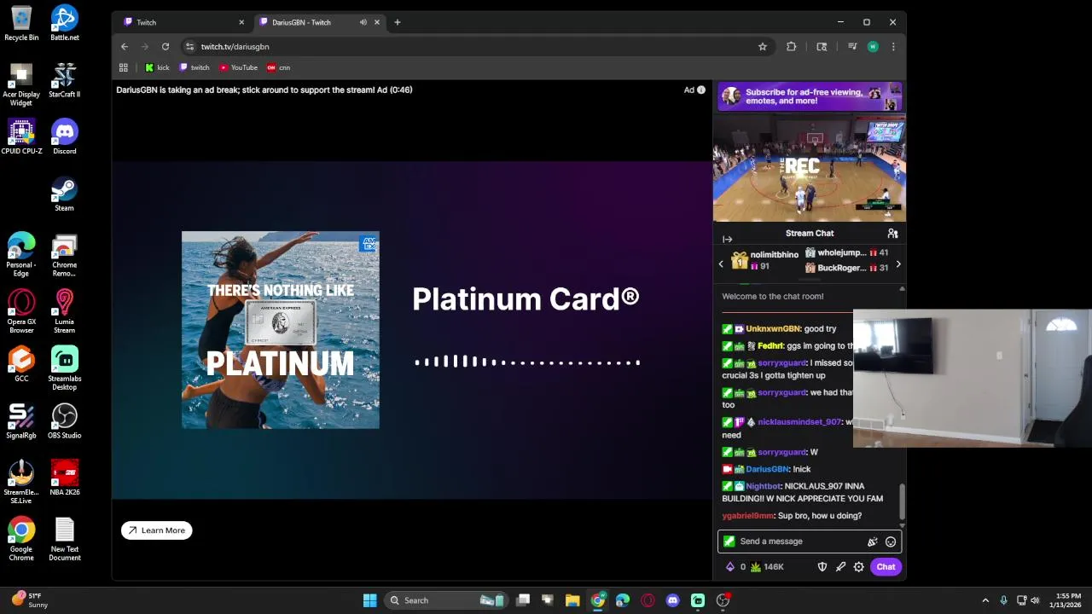Click the ygabriel9mm username in chat
1092x614 pixels.
(747, 516)
